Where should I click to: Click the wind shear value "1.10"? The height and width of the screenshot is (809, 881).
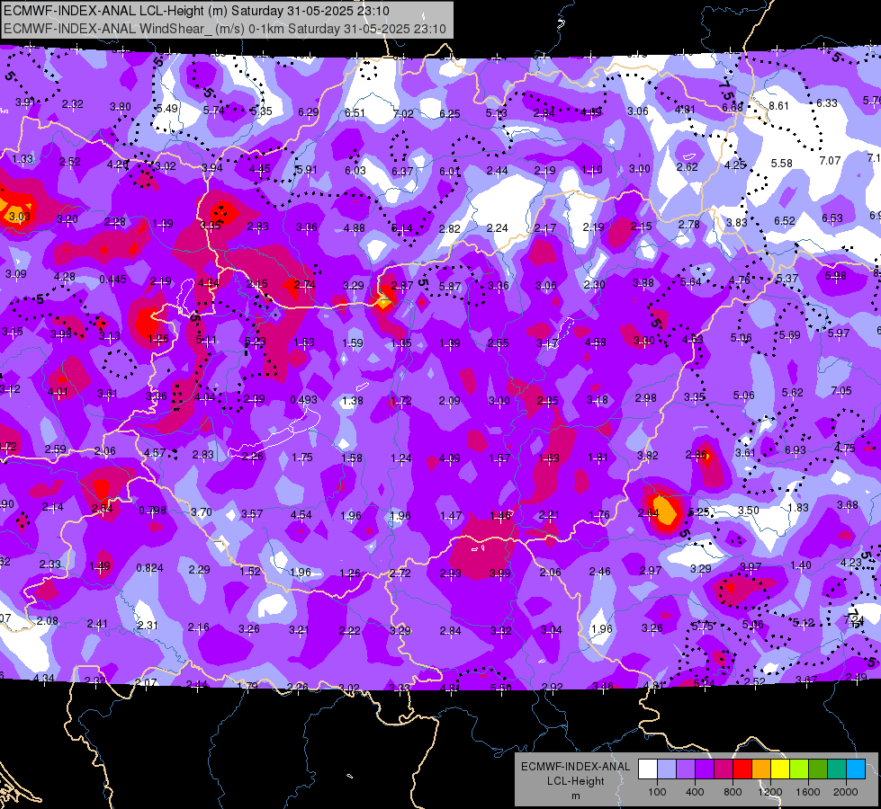coord(591,170)
